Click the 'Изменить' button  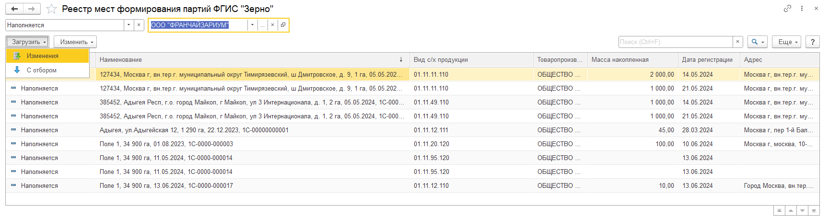tap(75, 42)
